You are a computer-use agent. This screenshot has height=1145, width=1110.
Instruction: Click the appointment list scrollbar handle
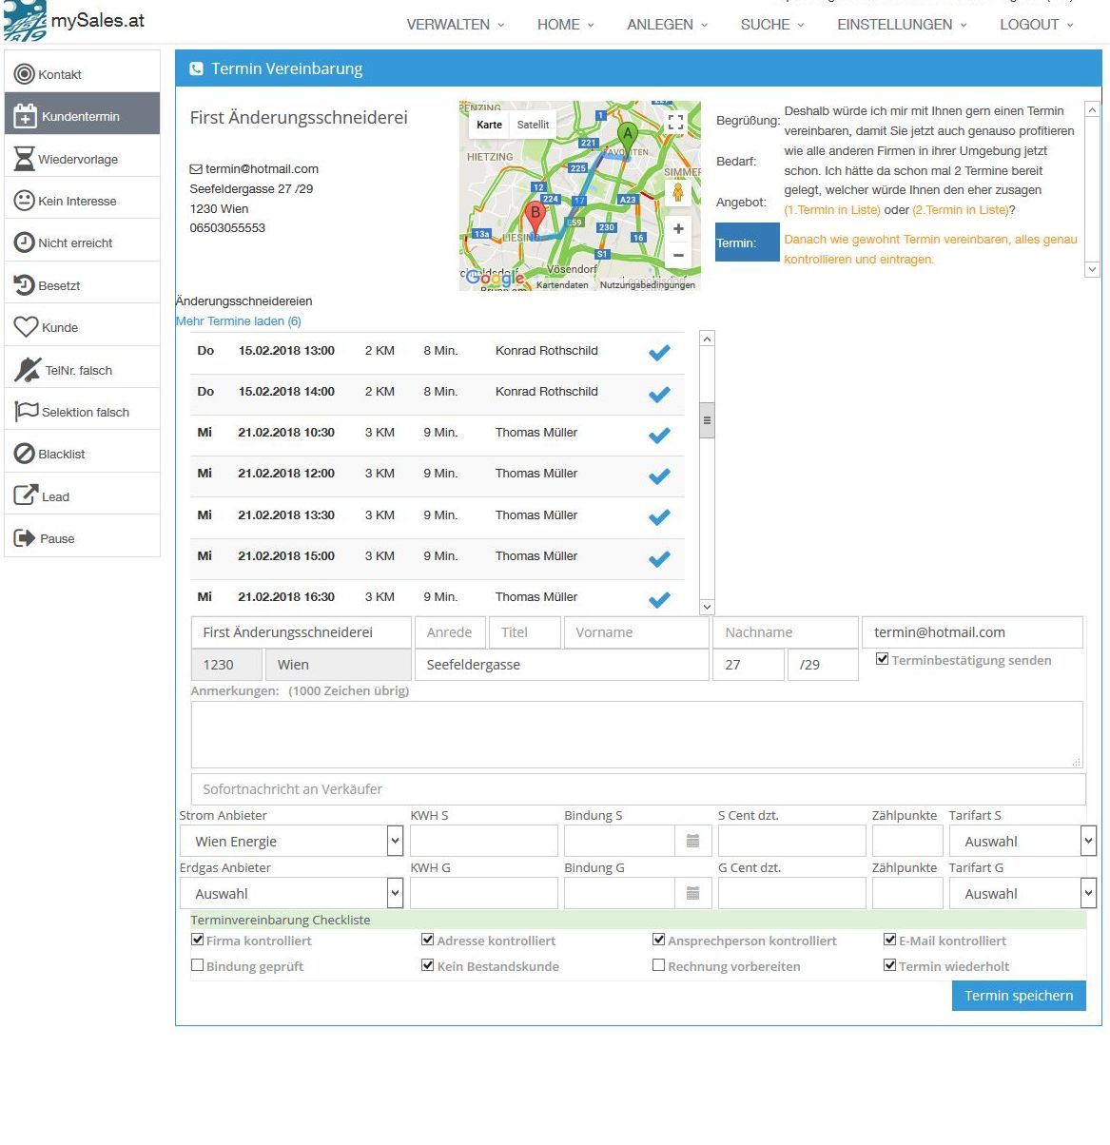pyautogui.click(x=707, y=419)
